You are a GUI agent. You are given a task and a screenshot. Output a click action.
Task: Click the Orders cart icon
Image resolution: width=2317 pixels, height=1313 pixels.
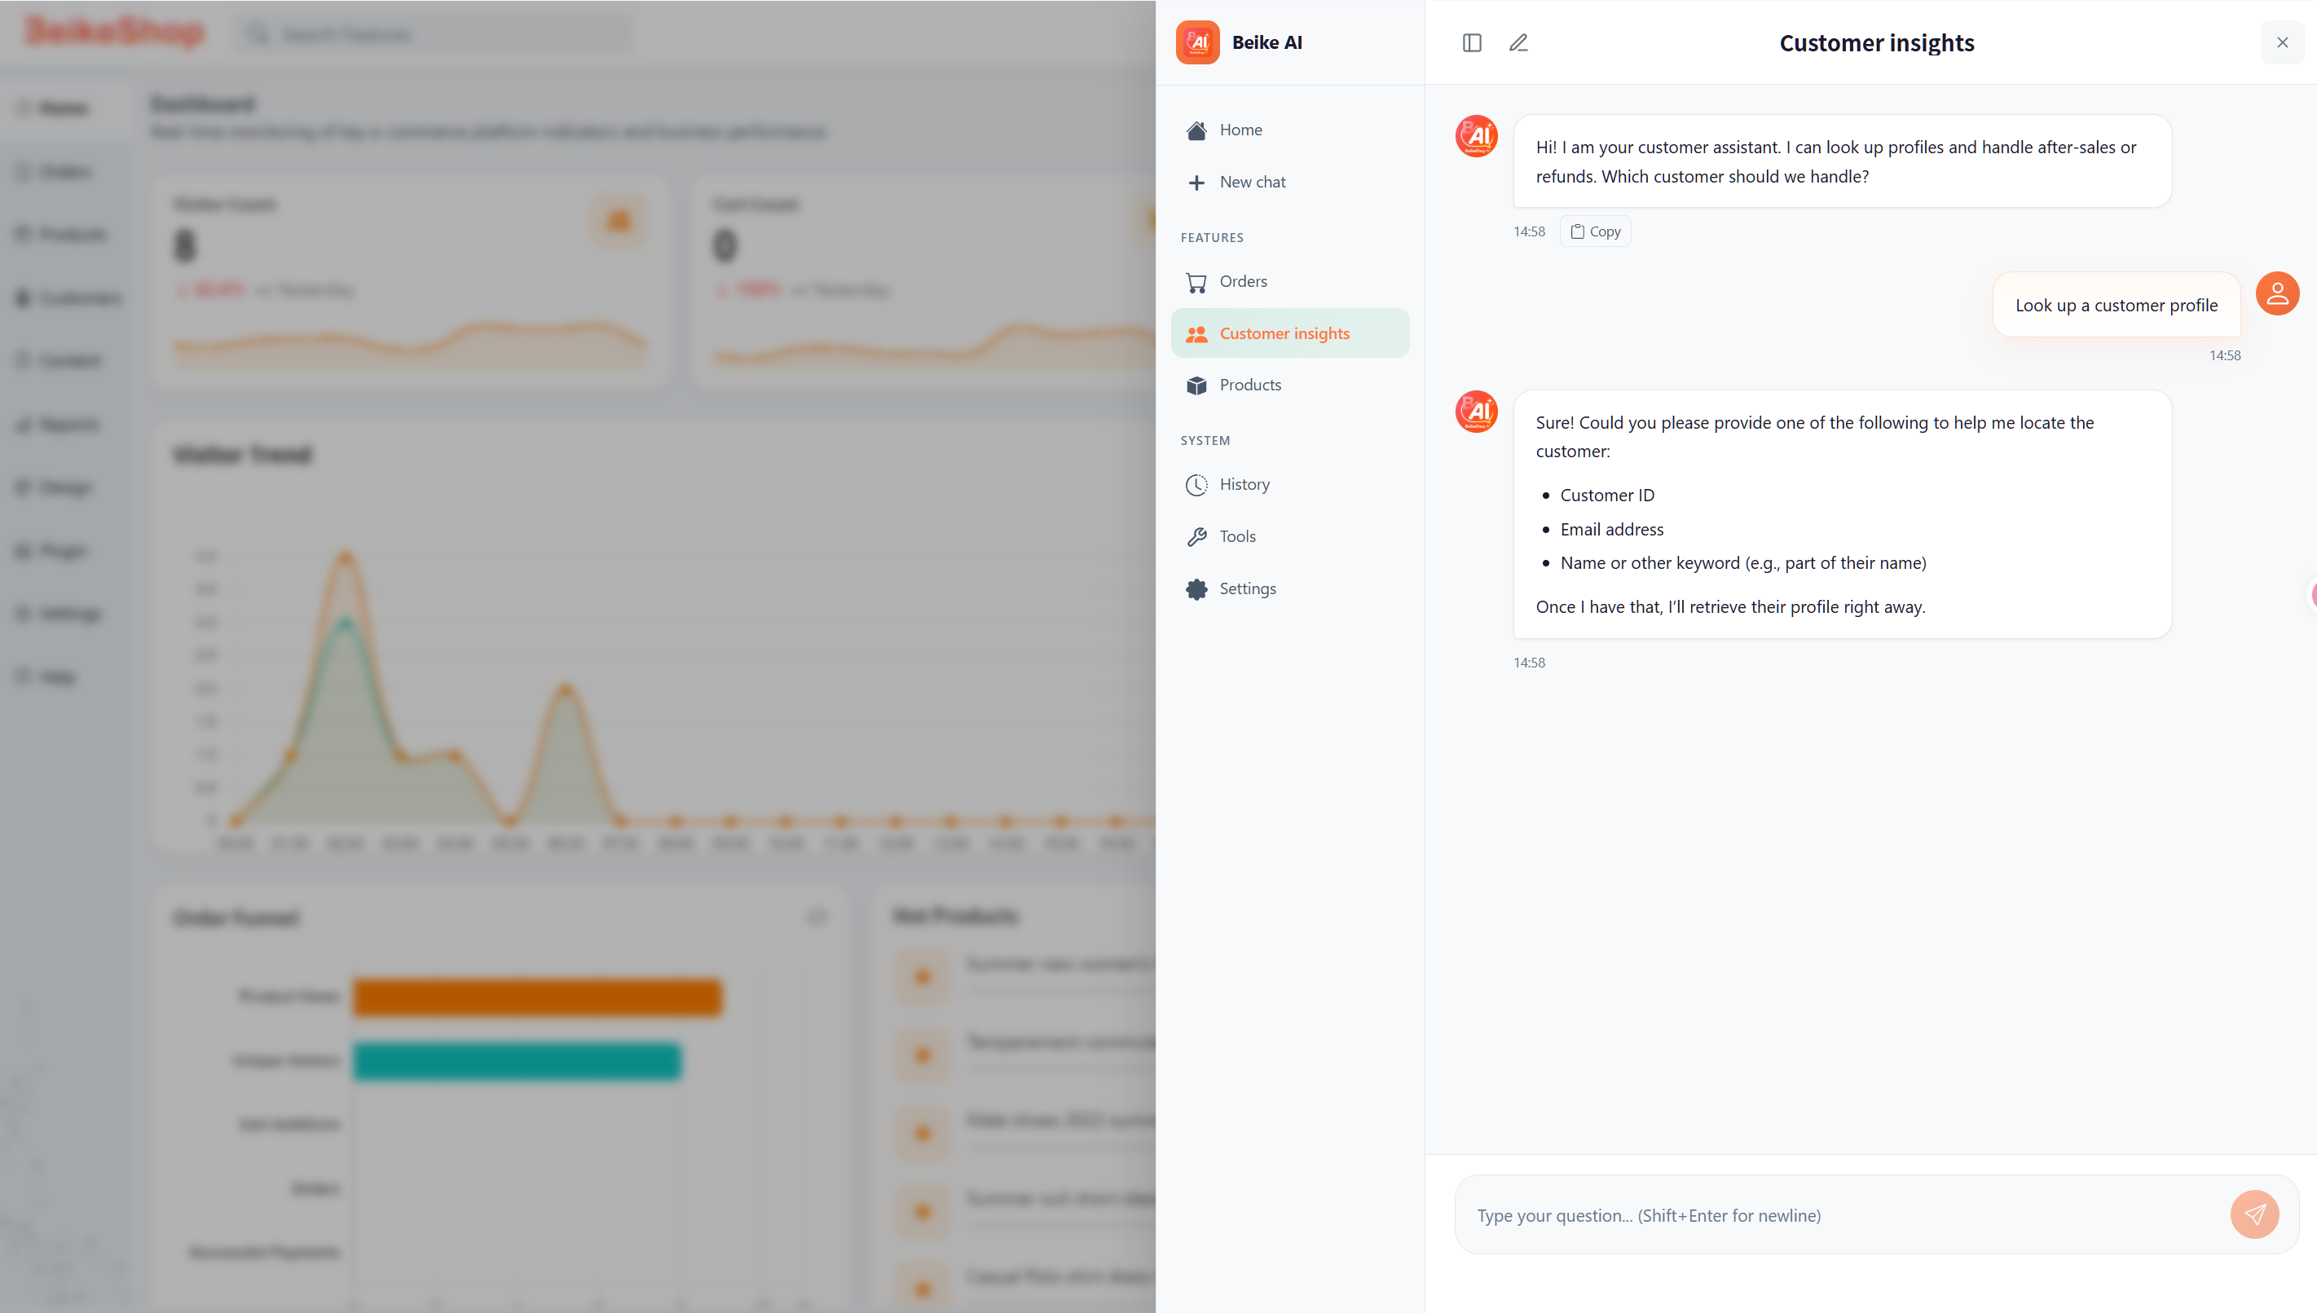1196,282
